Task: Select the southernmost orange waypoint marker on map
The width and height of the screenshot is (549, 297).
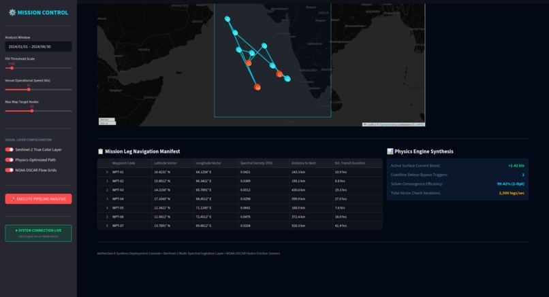Action: (x=257, y=87)
